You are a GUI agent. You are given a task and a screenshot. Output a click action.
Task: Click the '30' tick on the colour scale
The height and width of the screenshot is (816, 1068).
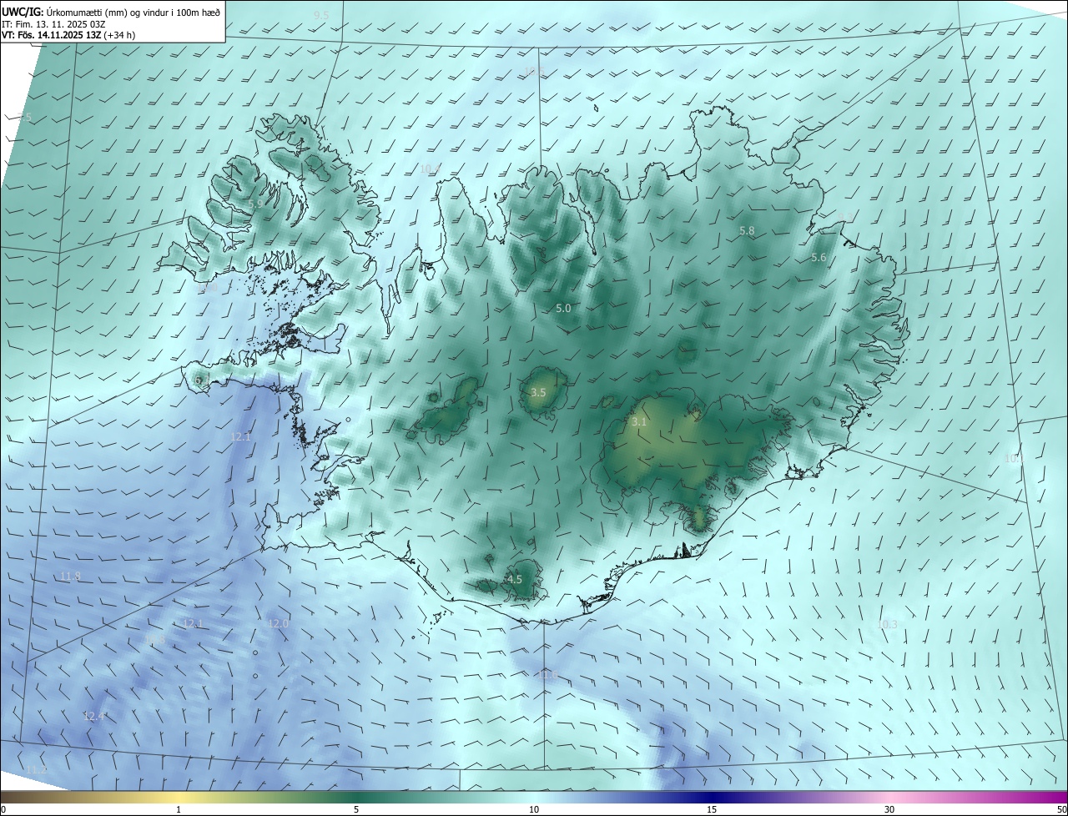click(889, 809)
